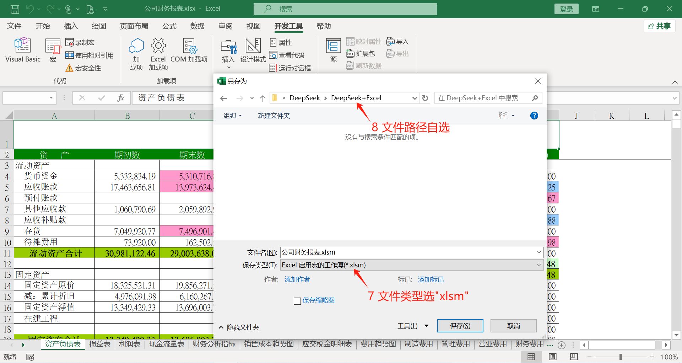This screenshot has width=682, height=363.
Task: Click the search DeepSeek+Excel field
Action: [488, 98]
